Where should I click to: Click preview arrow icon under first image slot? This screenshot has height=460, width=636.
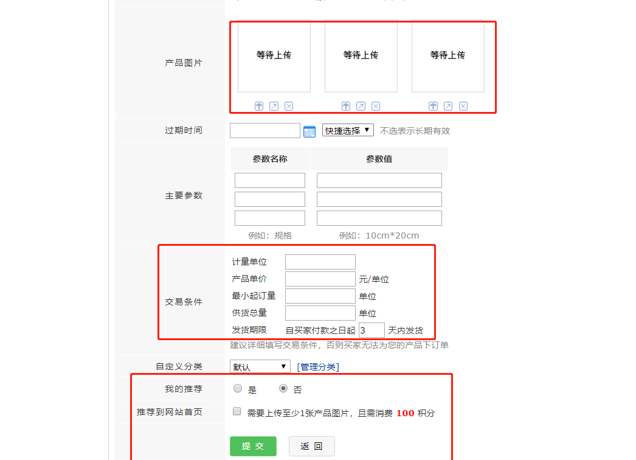tap(274, 106)
